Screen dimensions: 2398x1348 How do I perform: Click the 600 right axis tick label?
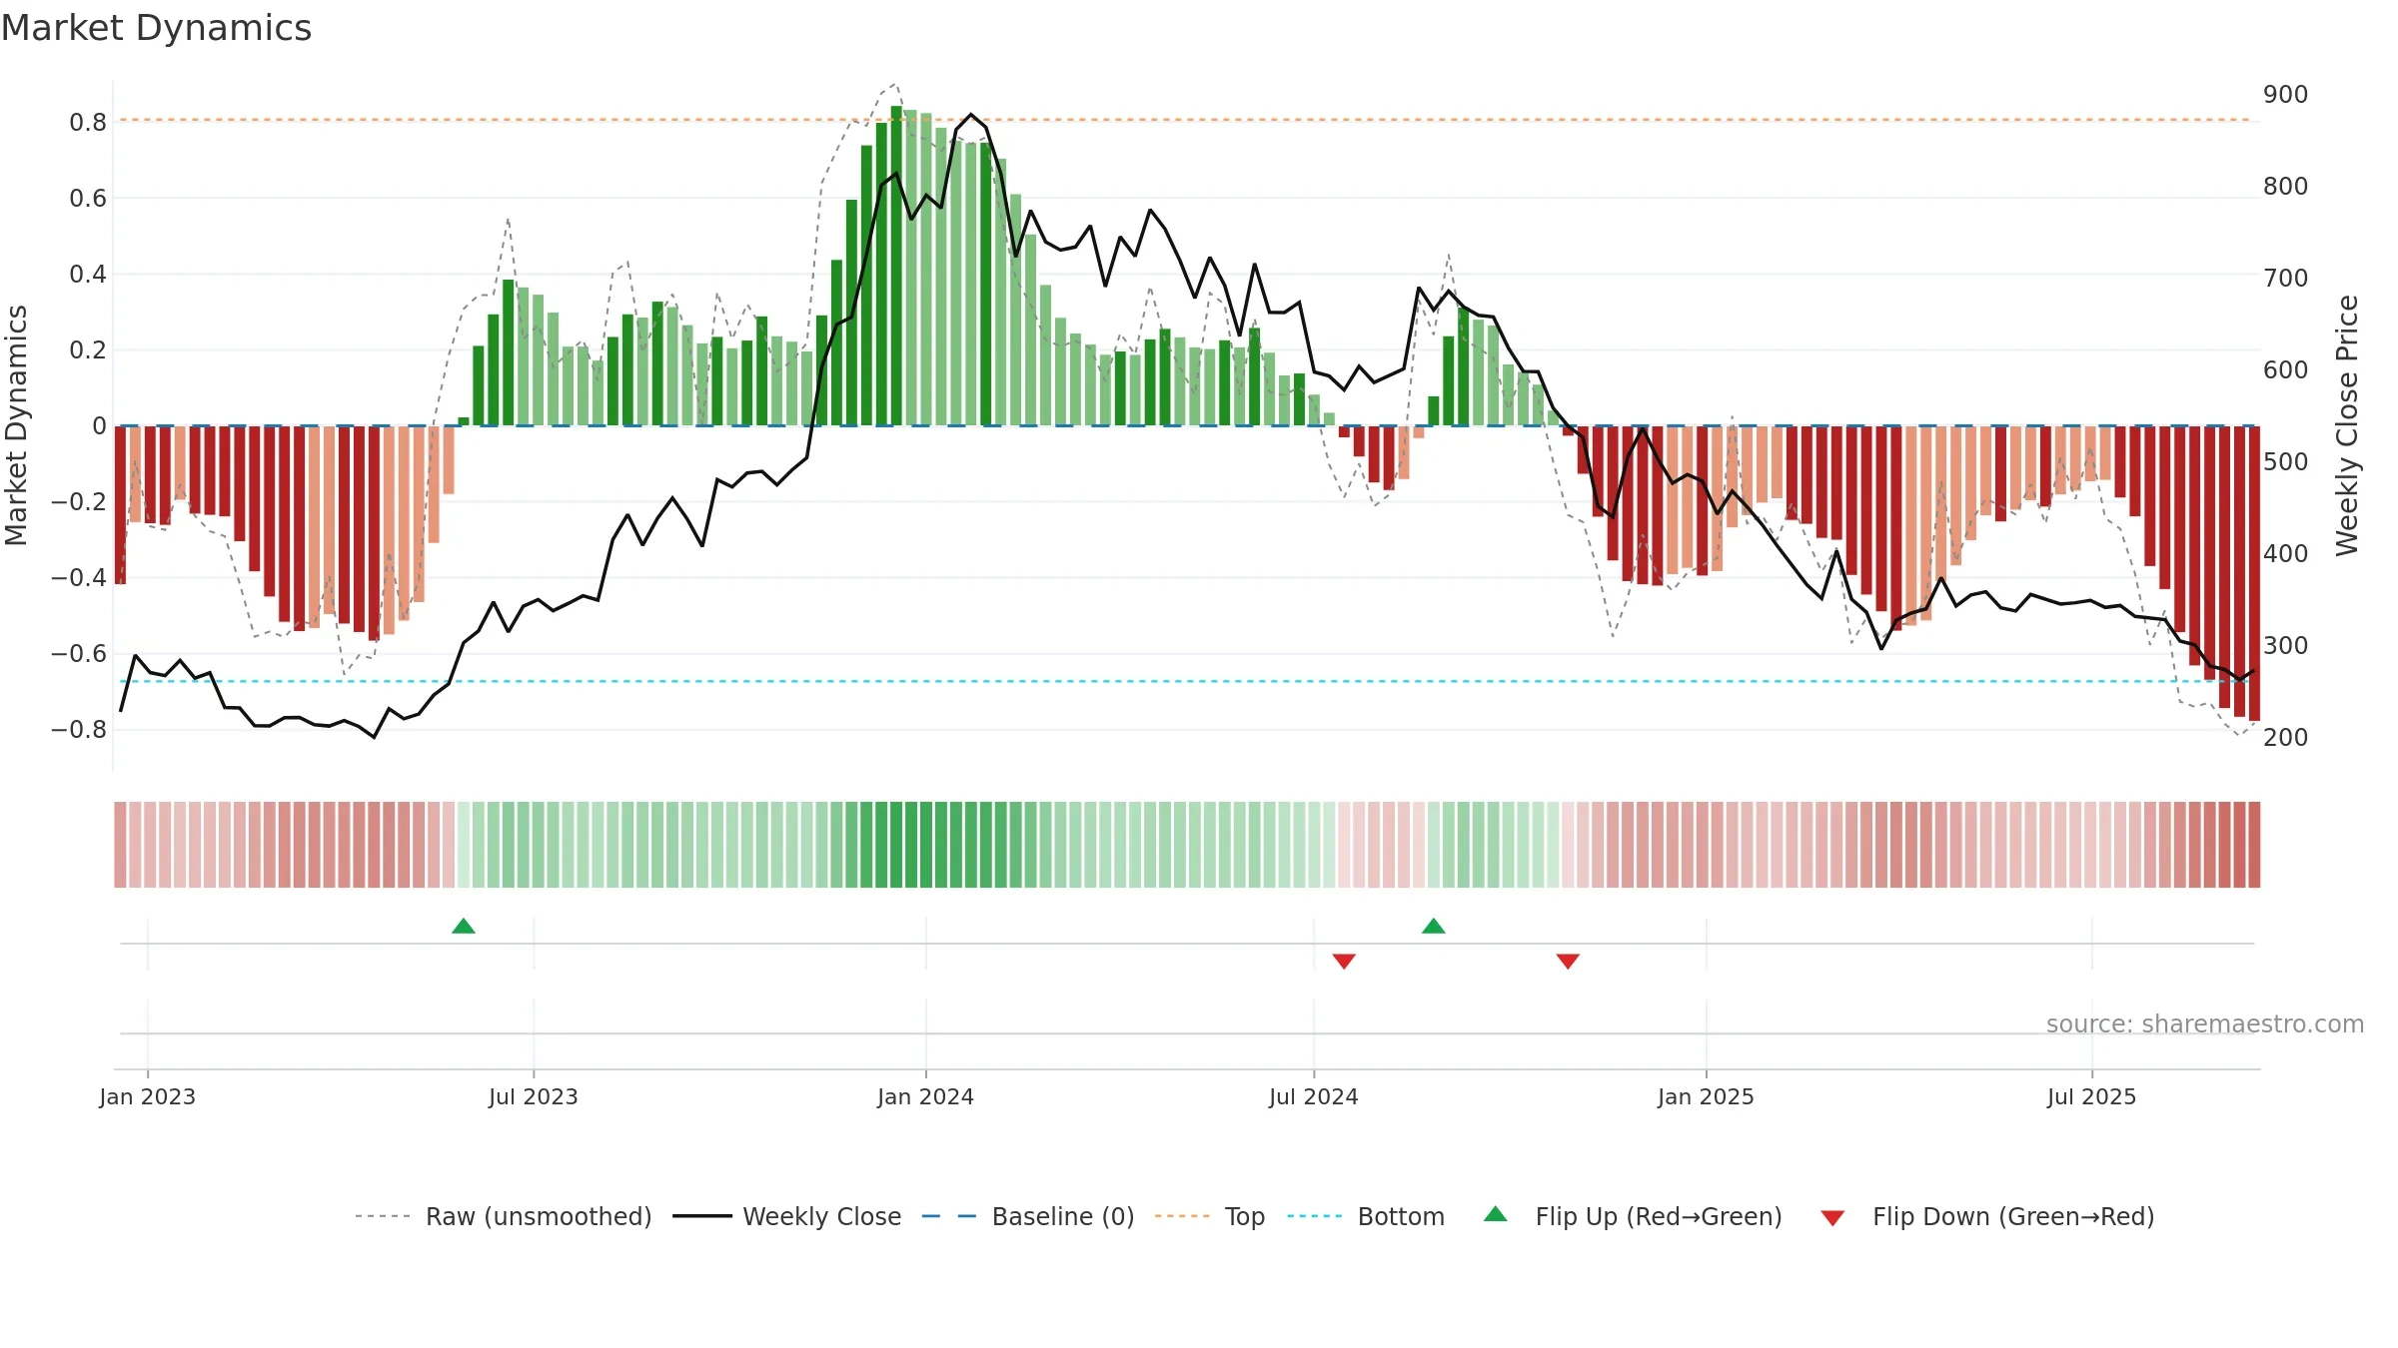[2286, 370]
